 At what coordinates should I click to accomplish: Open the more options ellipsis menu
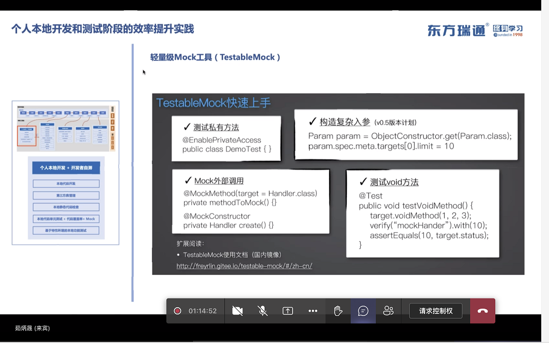(x=313, y=311)
